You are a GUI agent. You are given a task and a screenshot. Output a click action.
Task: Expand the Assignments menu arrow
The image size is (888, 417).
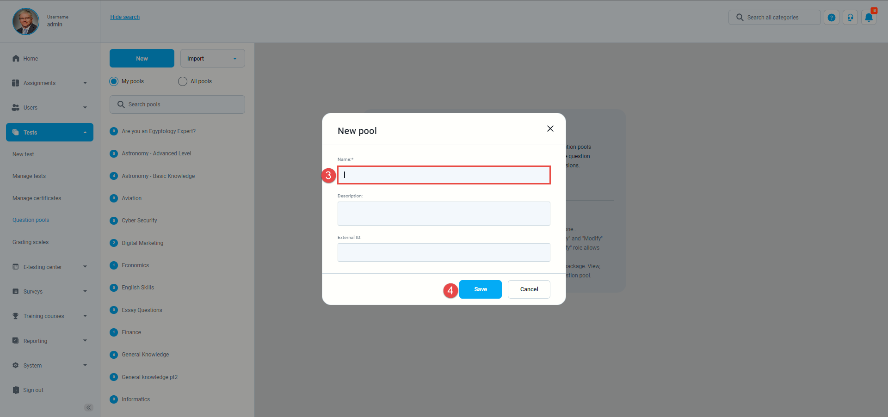(85, 83)
